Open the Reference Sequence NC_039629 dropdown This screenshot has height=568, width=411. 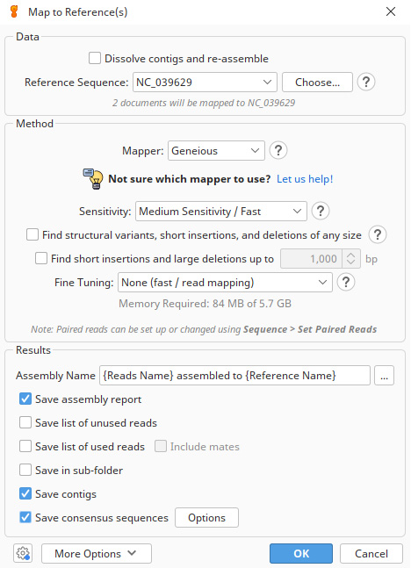coord(205,83)
